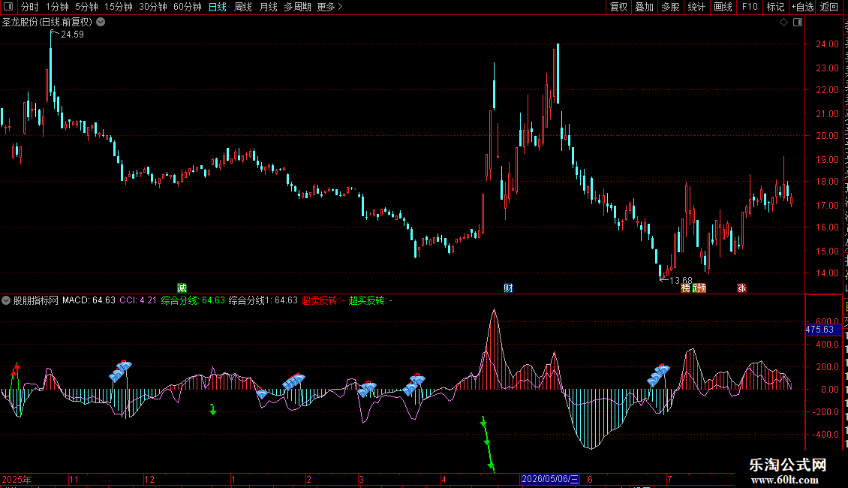Open F10 company information

pyautogui.click(x=750, y=7)
